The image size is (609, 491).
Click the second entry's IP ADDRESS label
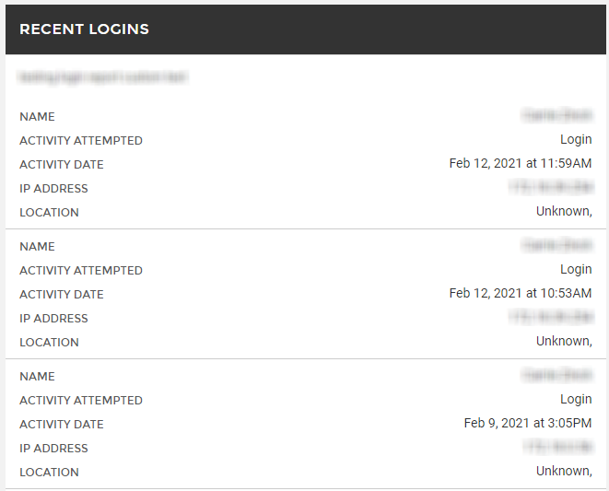(x=53, y=319)
